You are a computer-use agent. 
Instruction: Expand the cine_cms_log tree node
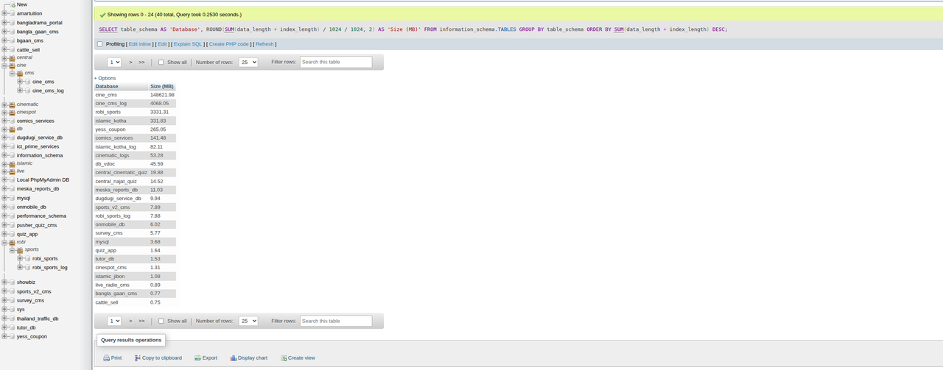pyautogui.click(x=20, y=90)
